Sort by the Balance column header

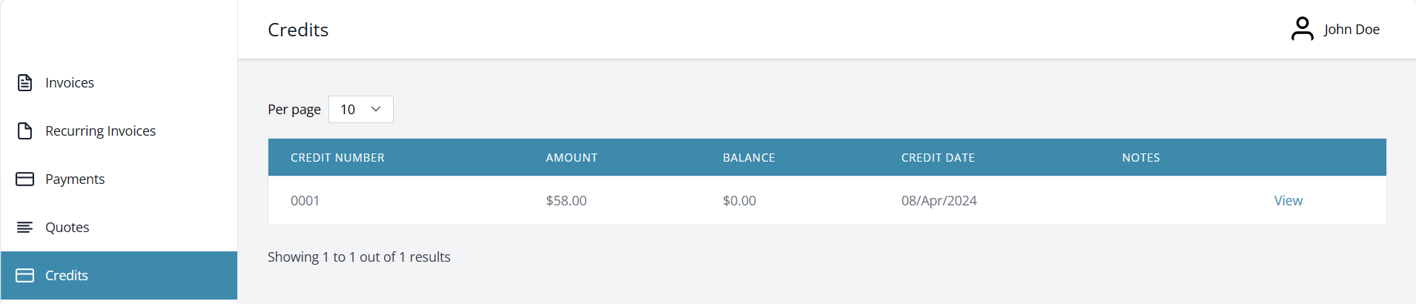coord(749,157)
